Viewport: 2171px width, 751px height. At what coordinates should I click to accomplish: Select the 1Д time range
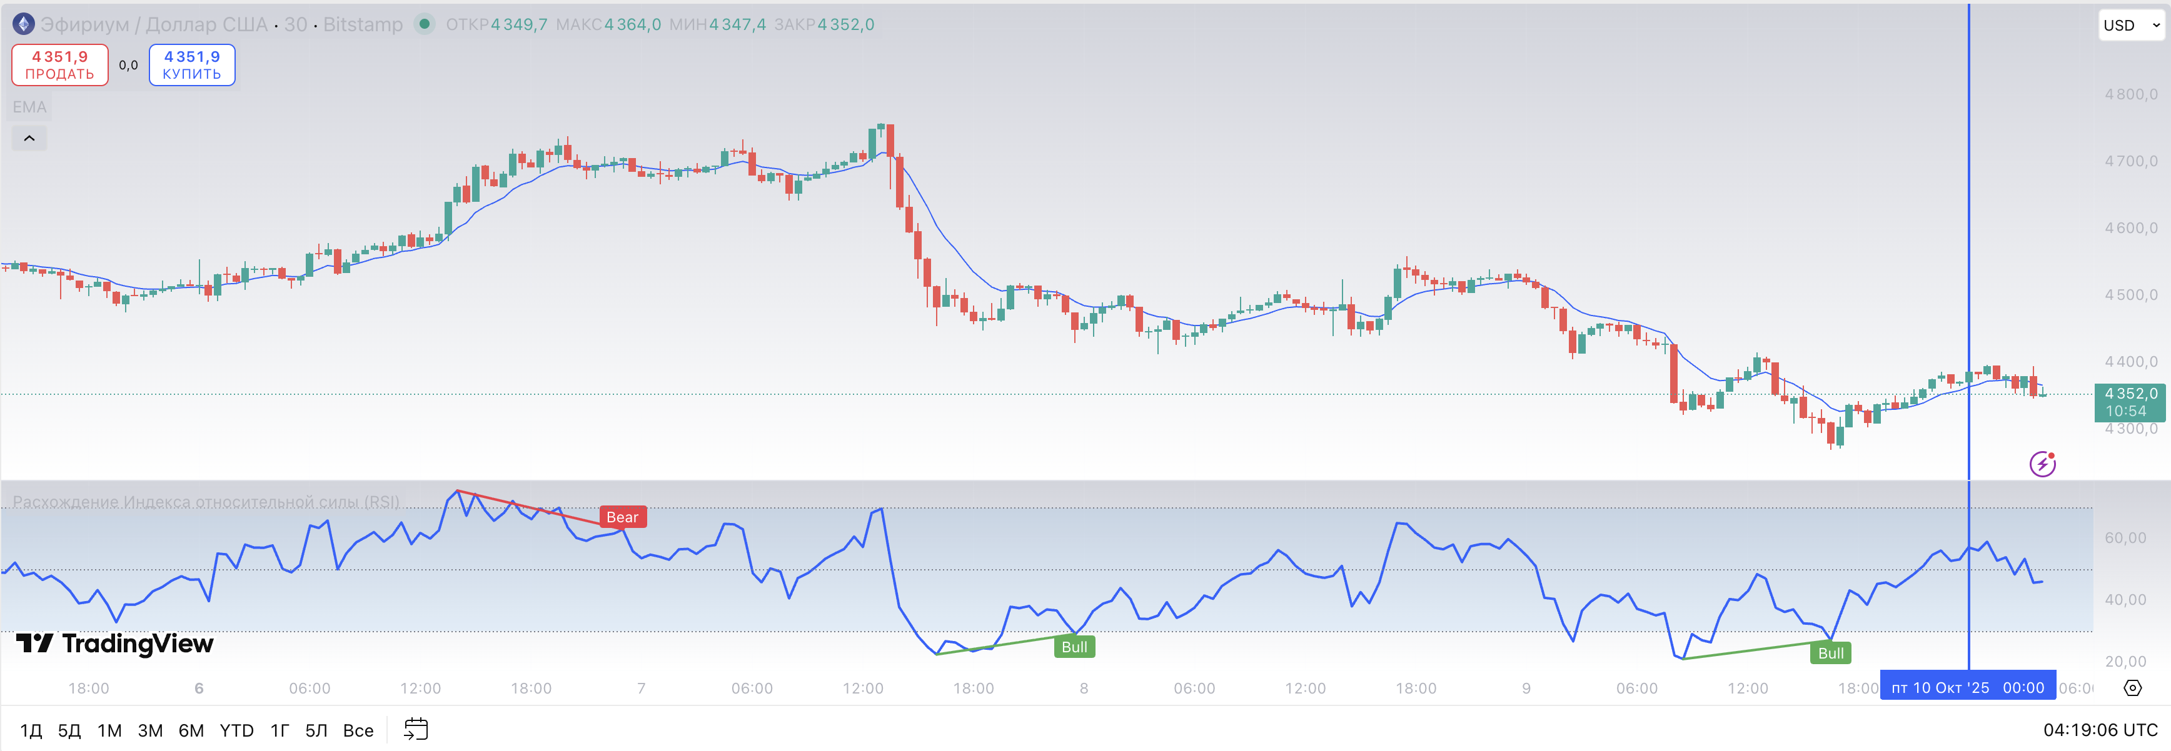click(x=31, y=730)
